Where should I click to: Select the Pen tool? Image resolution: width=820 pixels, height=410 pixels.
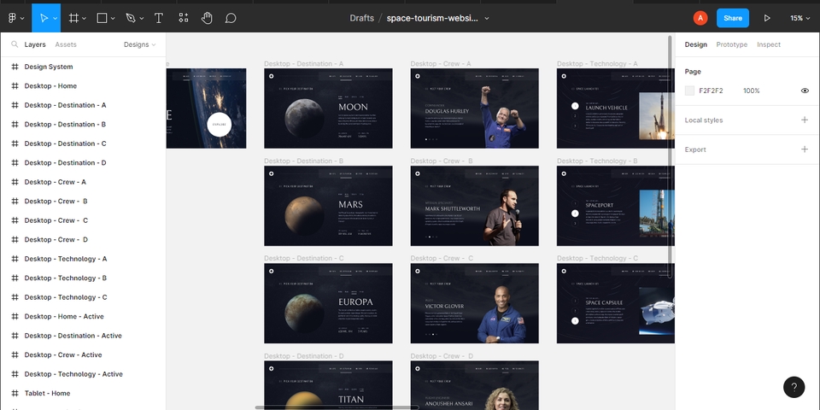[x=130, y=18]
